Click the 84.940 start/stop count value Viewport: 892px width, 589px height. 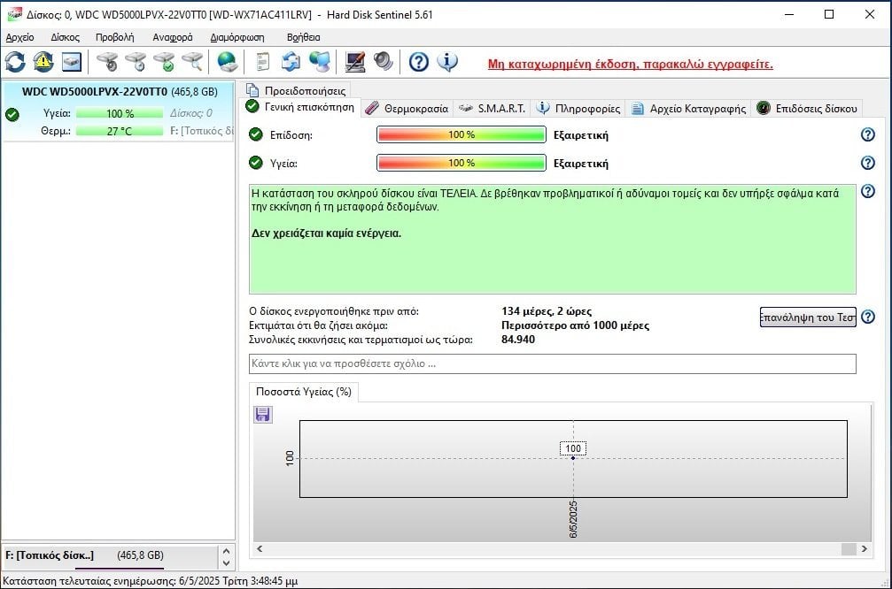518,340
